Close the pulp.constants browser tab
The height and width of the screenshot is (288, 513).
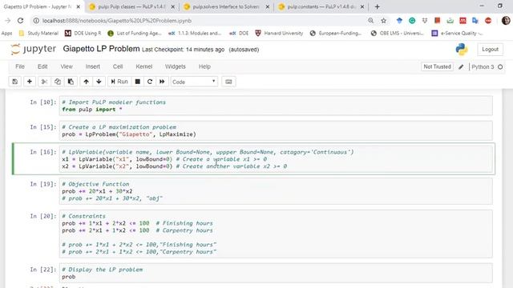coord(362,6)
